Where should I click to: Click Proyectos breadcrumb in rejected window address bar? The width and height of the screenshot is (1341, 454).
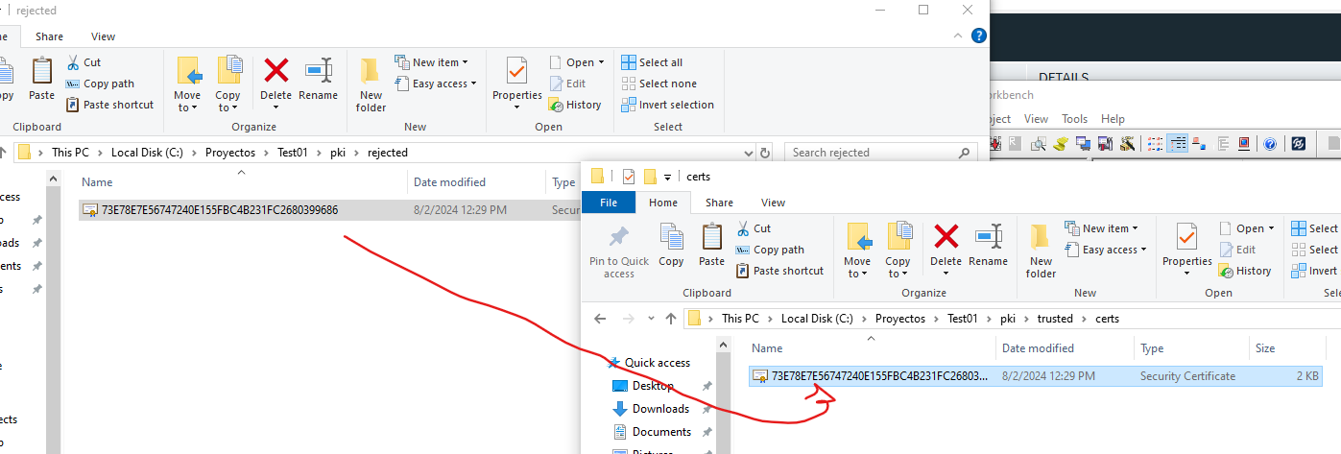pos(230,152)
